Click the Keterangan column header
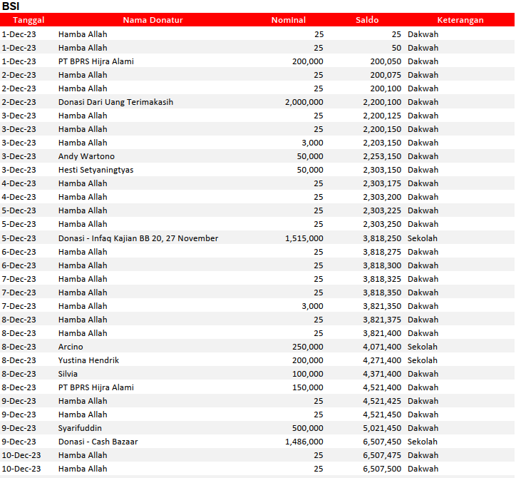This screenshot has height=478, width=516. [x=460, y=20]
